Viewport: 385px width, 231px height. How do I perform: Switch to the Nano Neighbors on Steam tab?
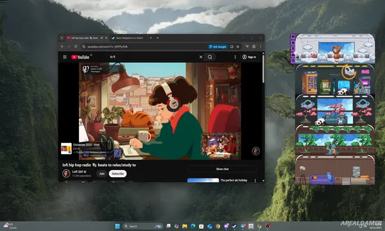tap(130, 38)
